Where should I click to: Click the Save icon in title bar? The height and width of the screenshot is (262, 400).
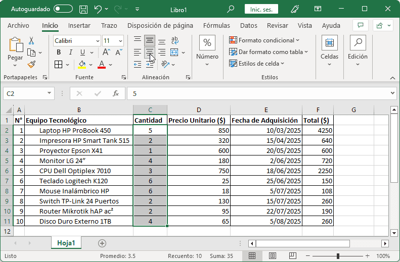(x=83, y=9)
